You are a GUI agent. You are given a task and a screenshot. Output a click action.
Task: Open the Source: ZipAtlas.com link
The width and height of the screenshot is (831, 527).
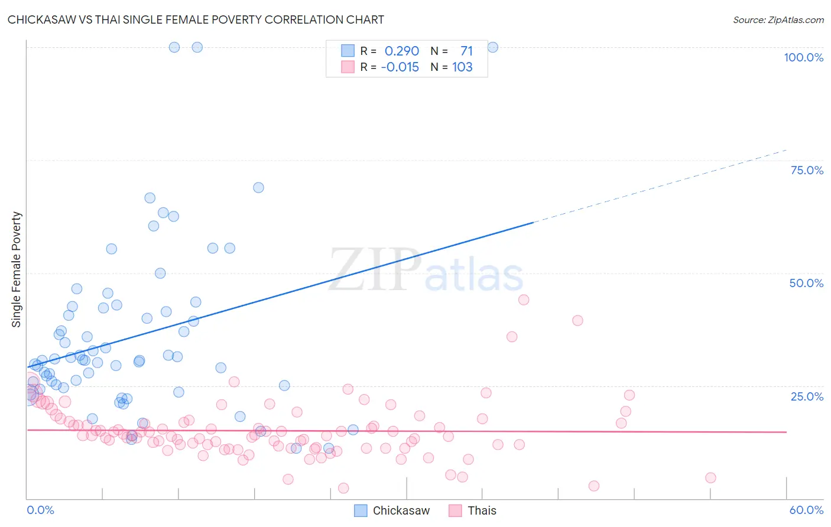tap(778, 19)
